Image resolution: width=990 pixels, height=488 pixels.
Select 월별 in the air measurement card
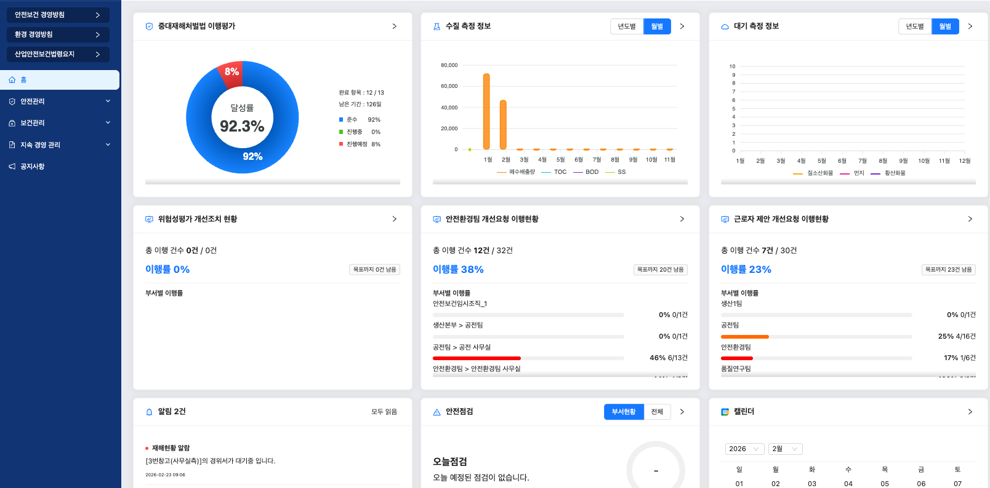(x=945, y=26)
